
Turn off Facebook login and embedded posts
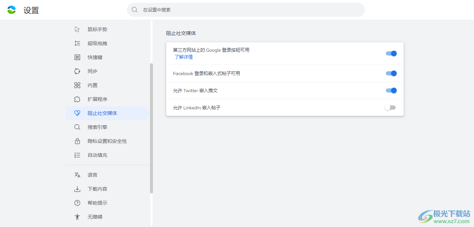coord(391,73)
